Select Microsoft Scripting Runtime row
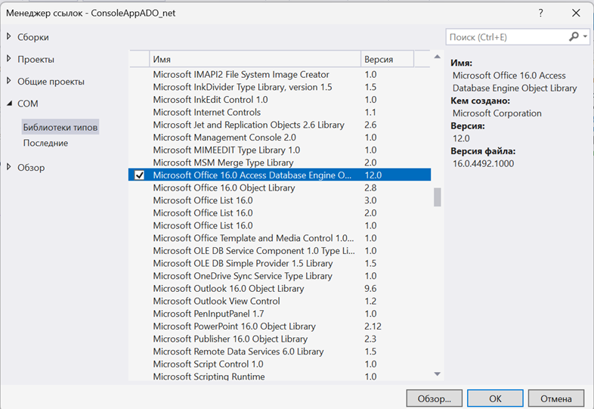This screenshot has height=409, width=594. pyautogui.click(x=209, y=376)
